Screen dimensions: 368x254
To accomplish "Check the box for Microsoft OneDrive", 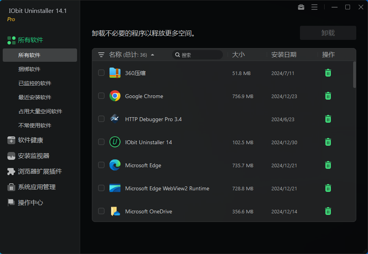I will (101, 211).
